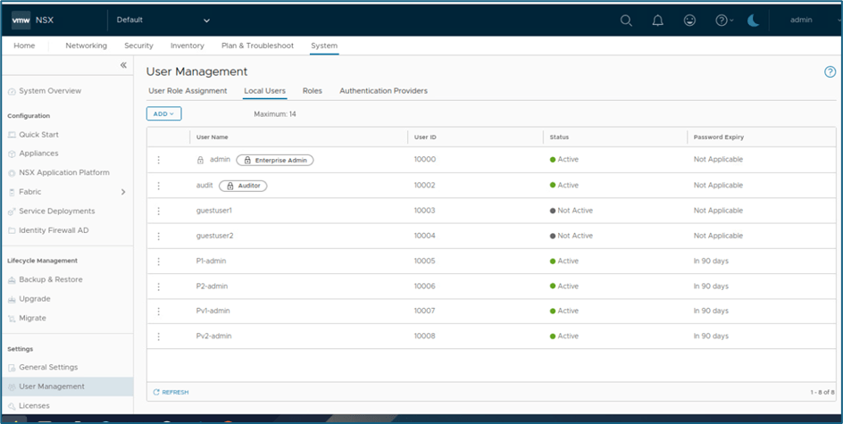Click the REFRESH link below the table
This screenshot has height=424, width=843.
[171, 392]
